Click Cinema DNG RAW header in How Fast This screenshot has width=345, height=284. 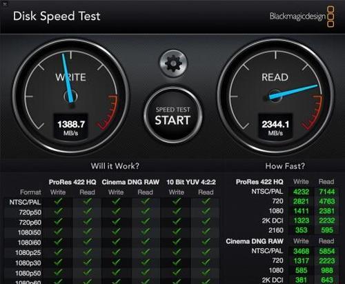point(255,241)
